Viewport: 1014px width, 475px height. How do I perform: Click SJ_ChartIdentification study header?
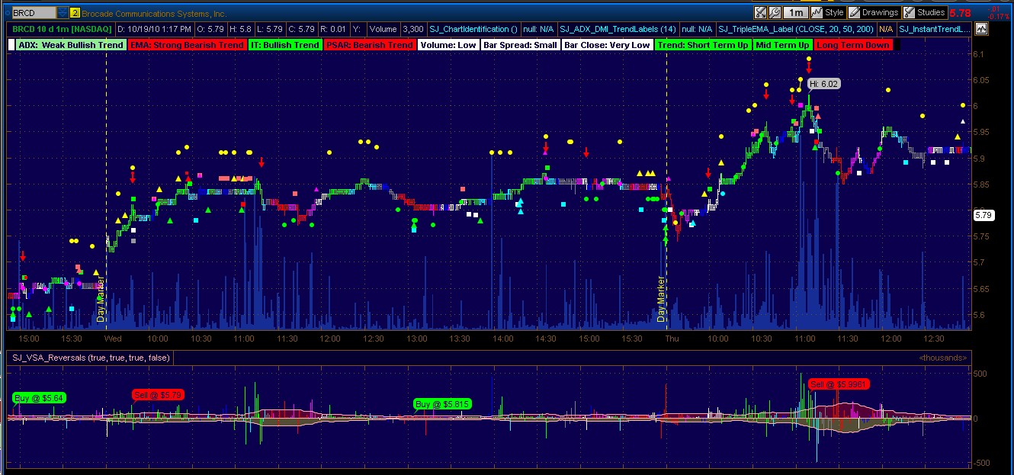pyautogui.click(x=473, y=29)
